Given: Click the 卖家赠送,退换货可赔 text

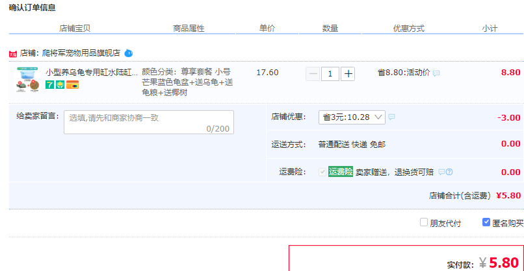Looking at the screenshot, I should click(395, 172).
